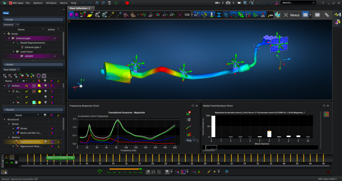Open the frequency response waveform side panel

pyautogui.click(x=337, y=14)
